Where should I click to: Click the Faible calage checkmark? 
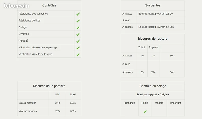[145, 111]
